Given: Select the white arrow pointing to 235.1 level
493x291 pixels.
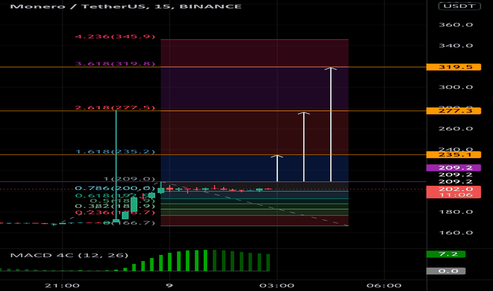Looking at the screenshot, I should (x=277, y=168).
